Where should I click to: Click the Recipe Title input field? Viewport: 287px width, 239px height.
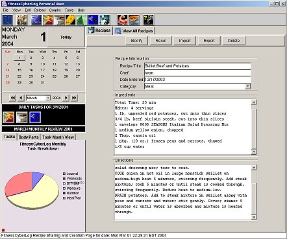click(x=197, y=66)
